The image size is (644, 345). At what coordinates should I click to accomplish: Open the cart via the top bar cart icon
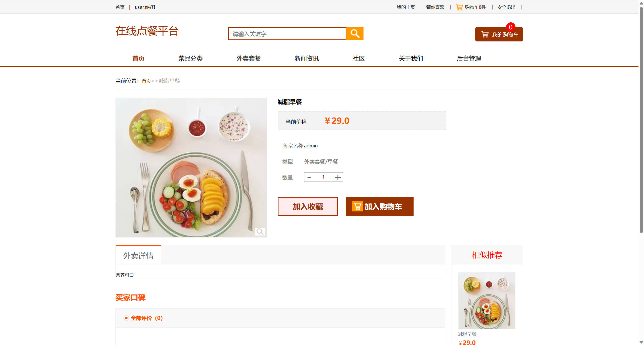(459, 7)
